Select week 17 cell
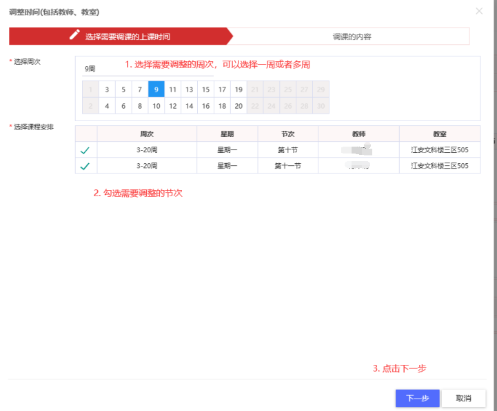This screenshot has width=497, height=411. point(222,89)
